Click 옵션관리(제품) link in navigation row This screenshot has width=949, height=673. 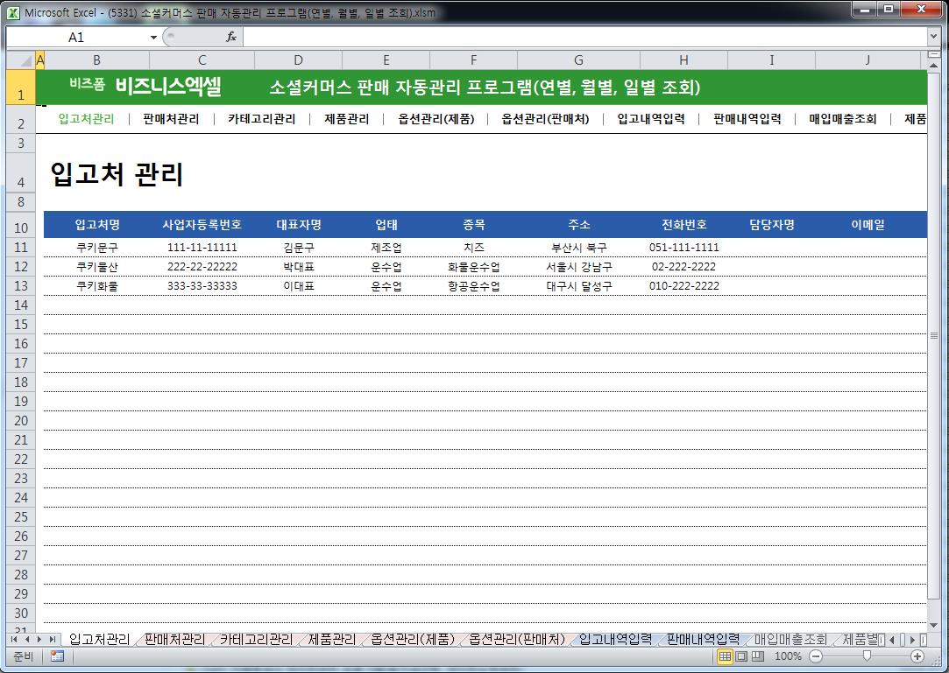(x=436, y=118)
